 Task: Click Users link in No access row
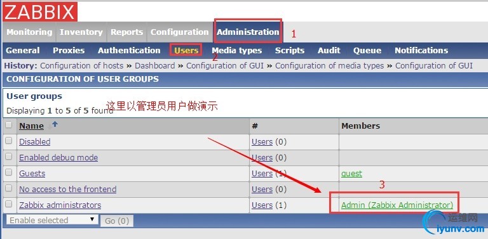click(x=262, y=190)
